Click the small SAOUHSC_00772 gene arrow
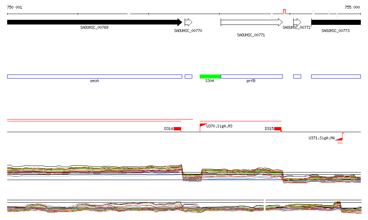The width and height of the screenshot is (368, 220). [297, 22]
